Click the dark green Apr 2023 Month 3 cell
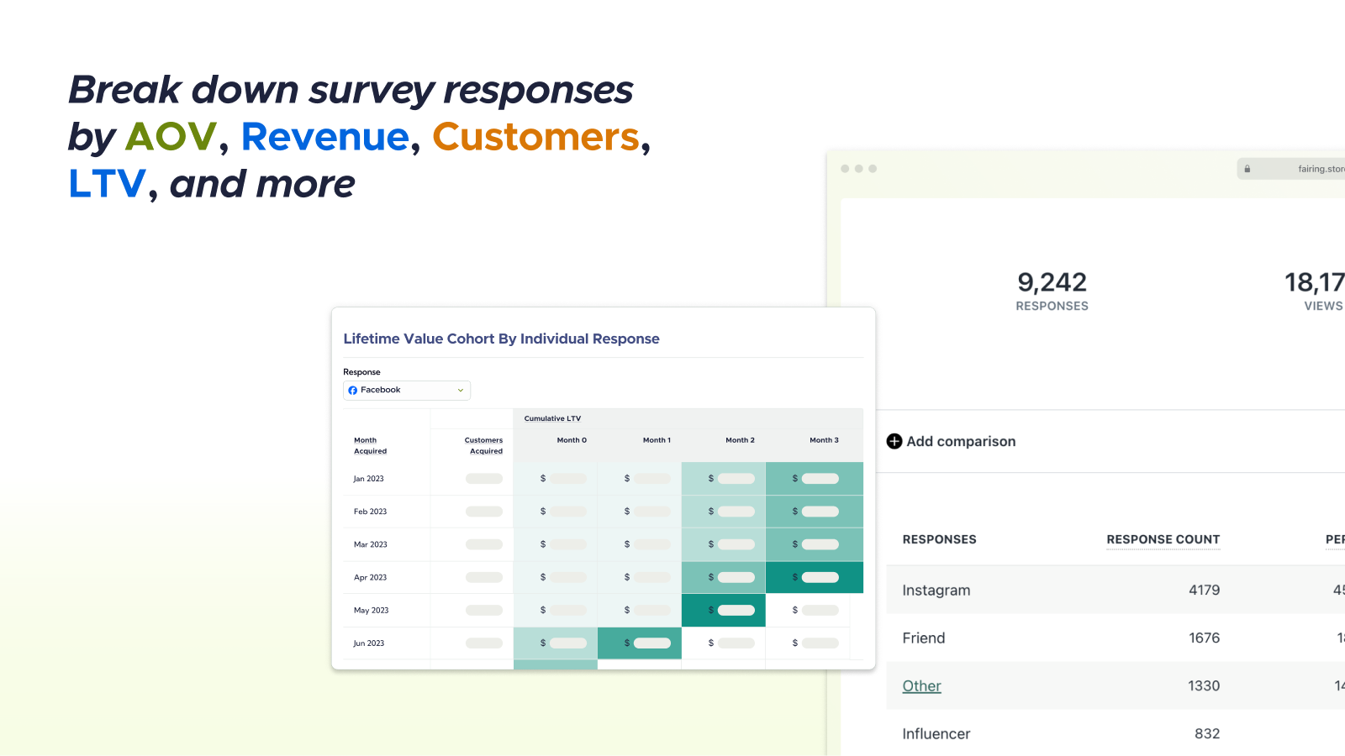Screen dimensions: 1345x756 point(815,577)
